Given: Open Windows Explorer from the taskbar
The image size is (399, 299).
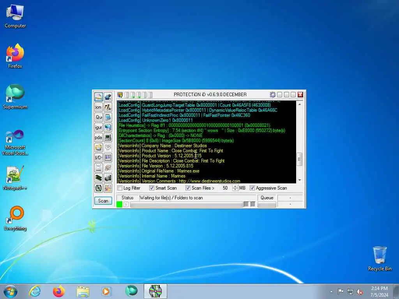Looking at the screenshot, I should [x=83, y=292].
